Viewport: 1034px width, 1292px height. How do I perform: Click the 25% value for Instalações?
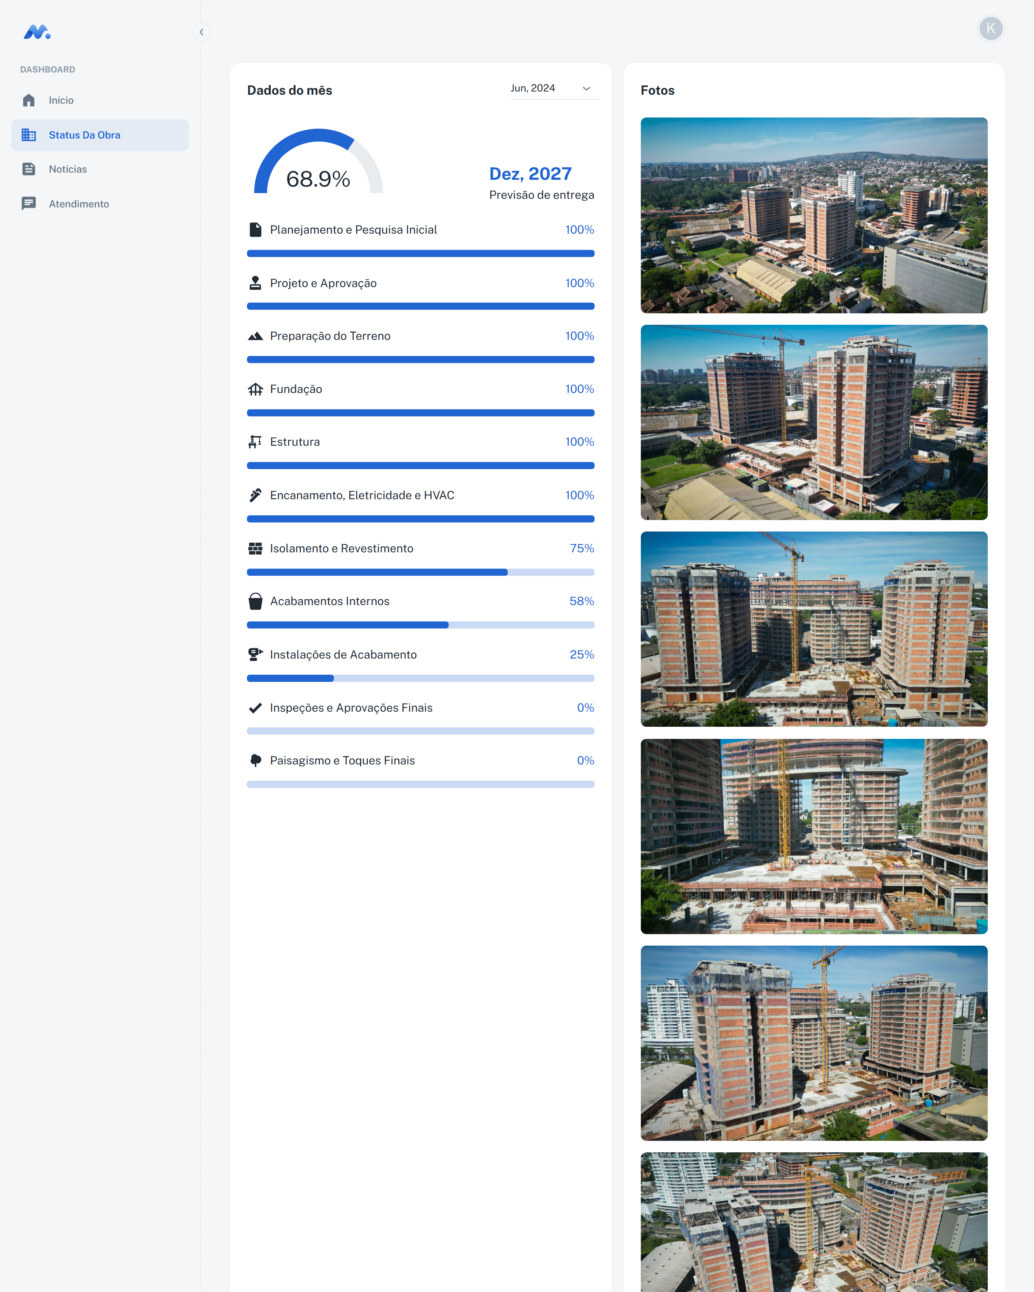581,654
